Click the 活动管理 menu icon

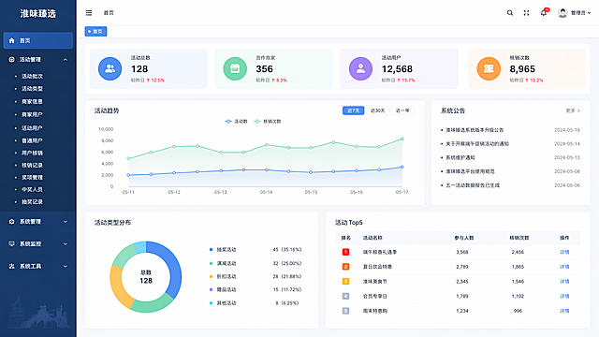[x=12, y=60]
